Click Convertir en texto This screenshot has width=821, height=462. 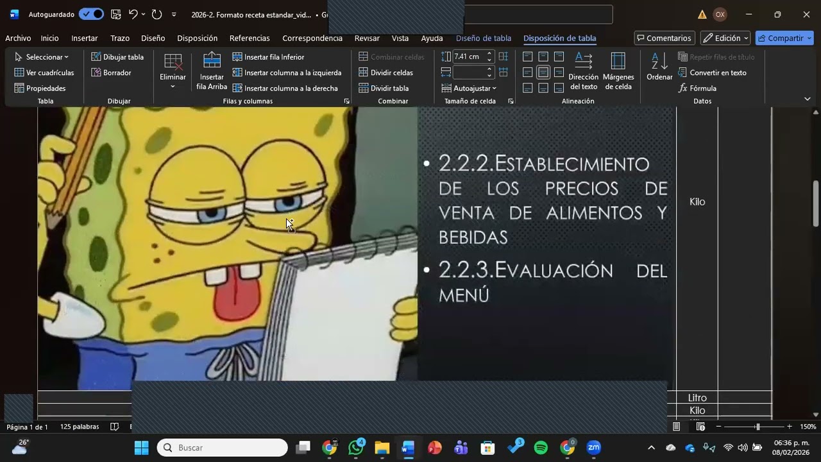point(713,73)
